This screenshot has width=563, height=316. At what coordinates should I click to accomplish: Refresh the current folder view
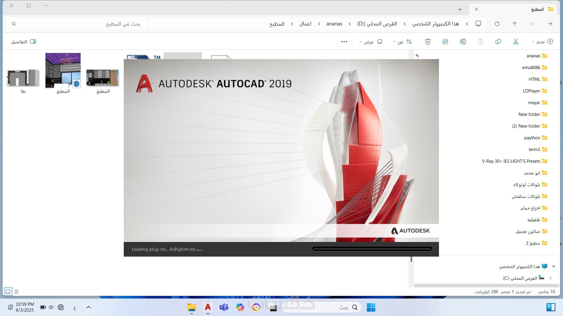click(497, 24)
